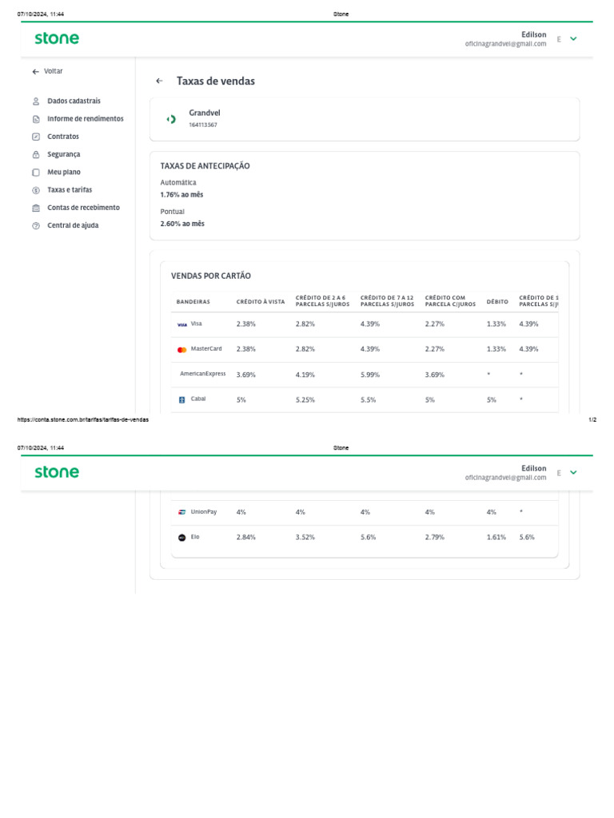Select Meu plano in sidebar

[64, 173]
